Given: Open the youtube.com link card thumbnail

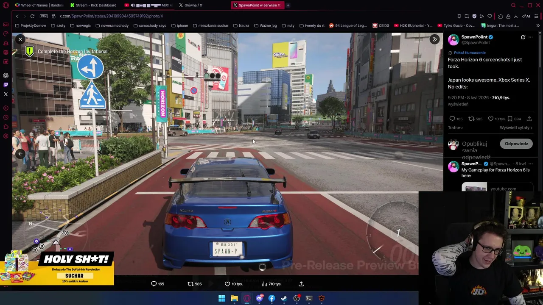Looking at the screenshot, I should click(474, 187).
